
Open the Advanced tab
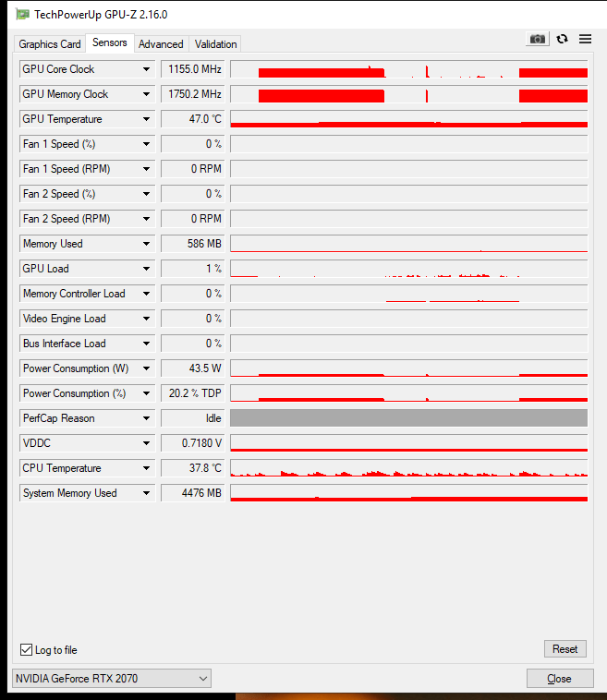click(x=161, y=44)
